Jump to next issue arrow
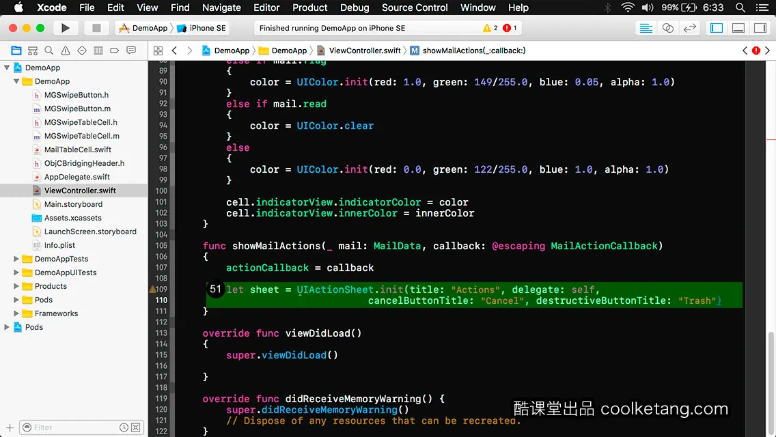Image resolution: width=776 pixels, height=437 pixels. click(768, 51)
